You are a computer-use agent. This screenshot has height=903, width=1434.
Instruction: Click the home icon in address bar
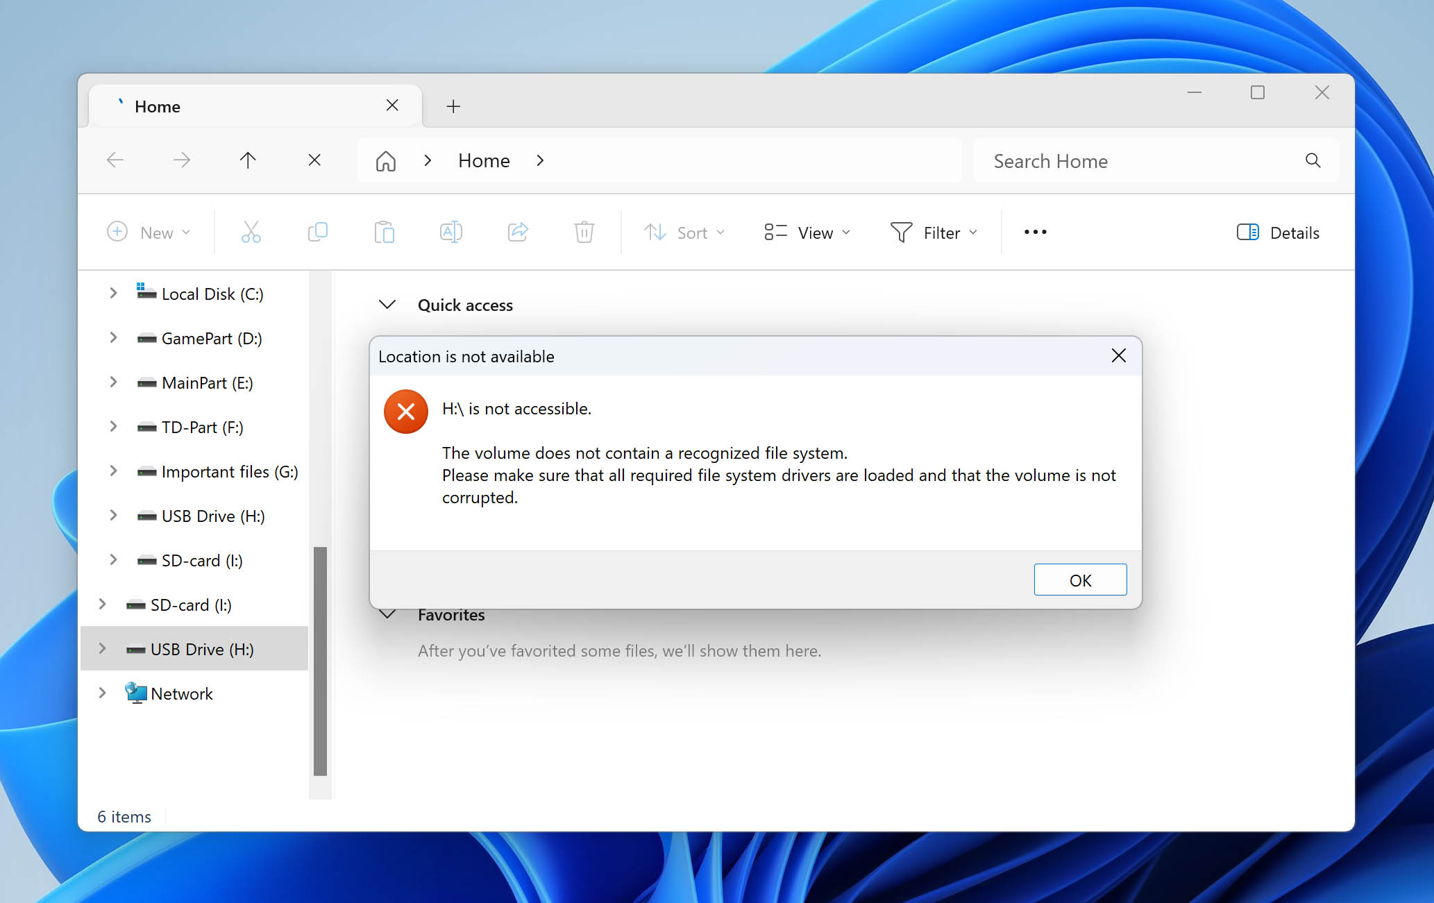coord(385,161)
